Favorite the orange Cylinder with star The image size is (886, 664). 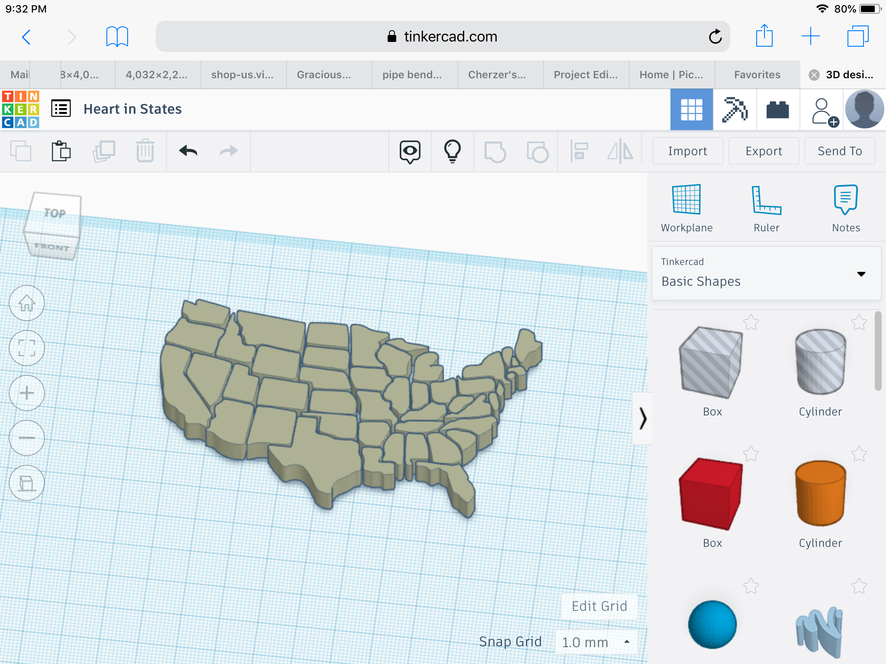point(859,454)
